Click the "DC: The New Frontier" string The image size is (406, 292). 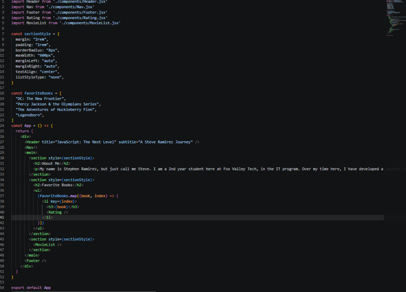(x=40, y=99)
